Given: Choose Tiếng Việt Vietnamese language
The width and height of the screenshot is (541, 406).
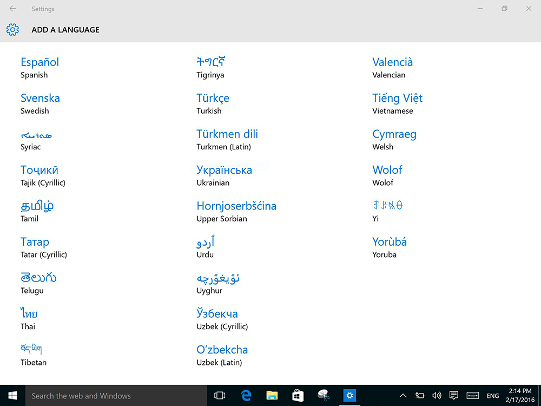Looking at the screenshot, I should 398,103.
